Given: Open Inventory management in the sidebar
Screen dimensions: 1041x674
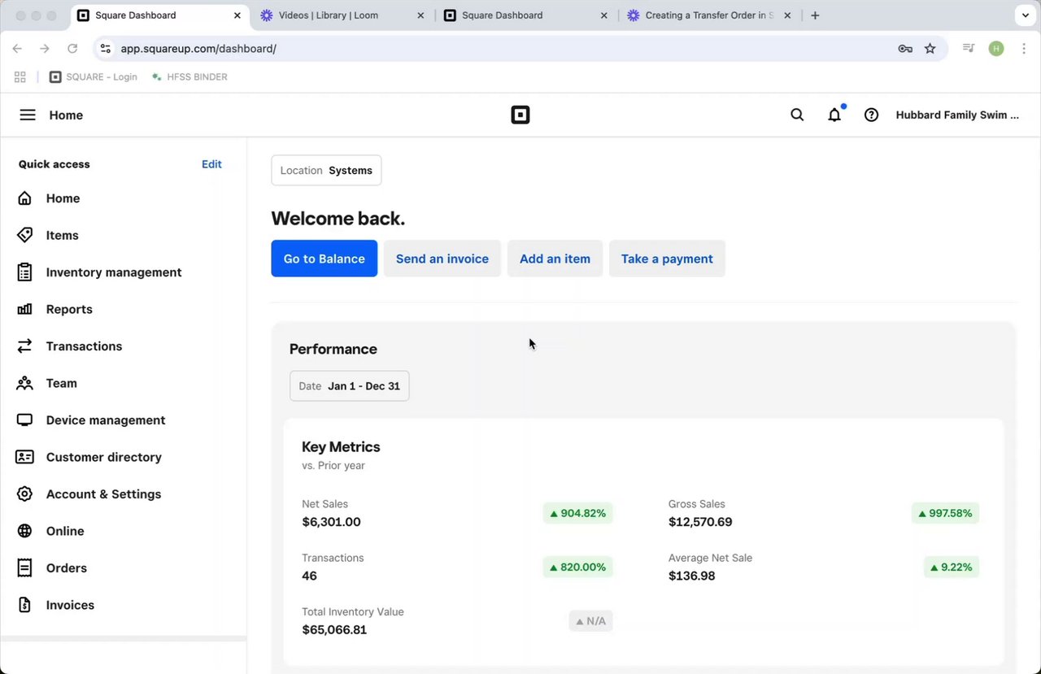Looking at the screenshot, I should [x=113, y=272].
